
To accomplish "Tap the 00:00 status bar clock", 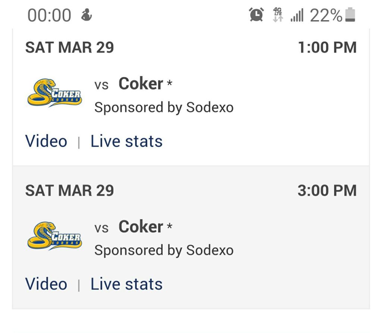I will (49, 16).
